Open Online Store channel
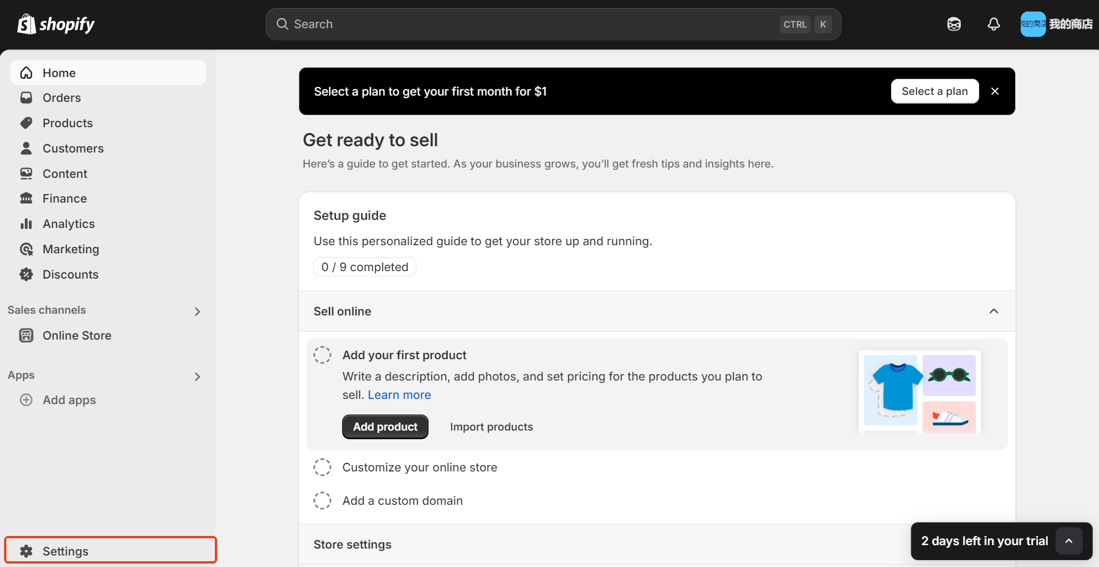 click(77, 335)
